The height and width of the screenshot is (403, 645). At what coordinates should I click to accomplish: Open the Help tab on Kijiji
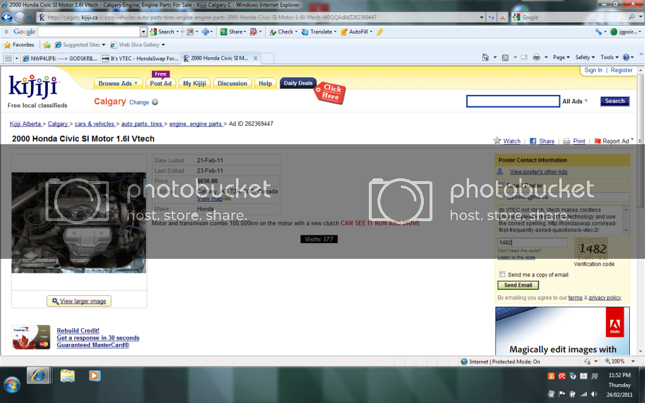coord(265,84)
